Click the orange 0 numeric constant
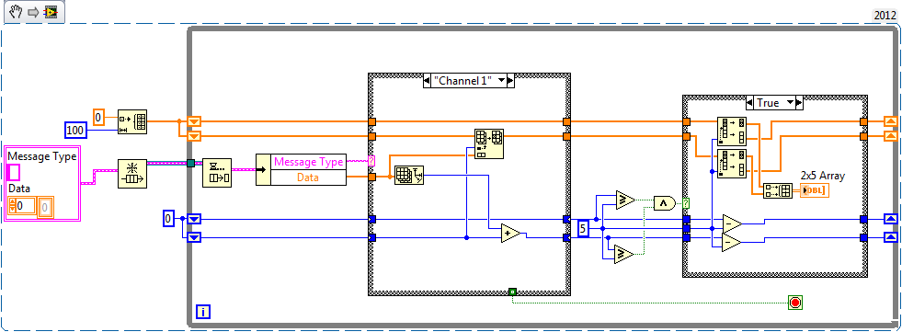This screenshot has width=902, height=332. coord(99,118)
